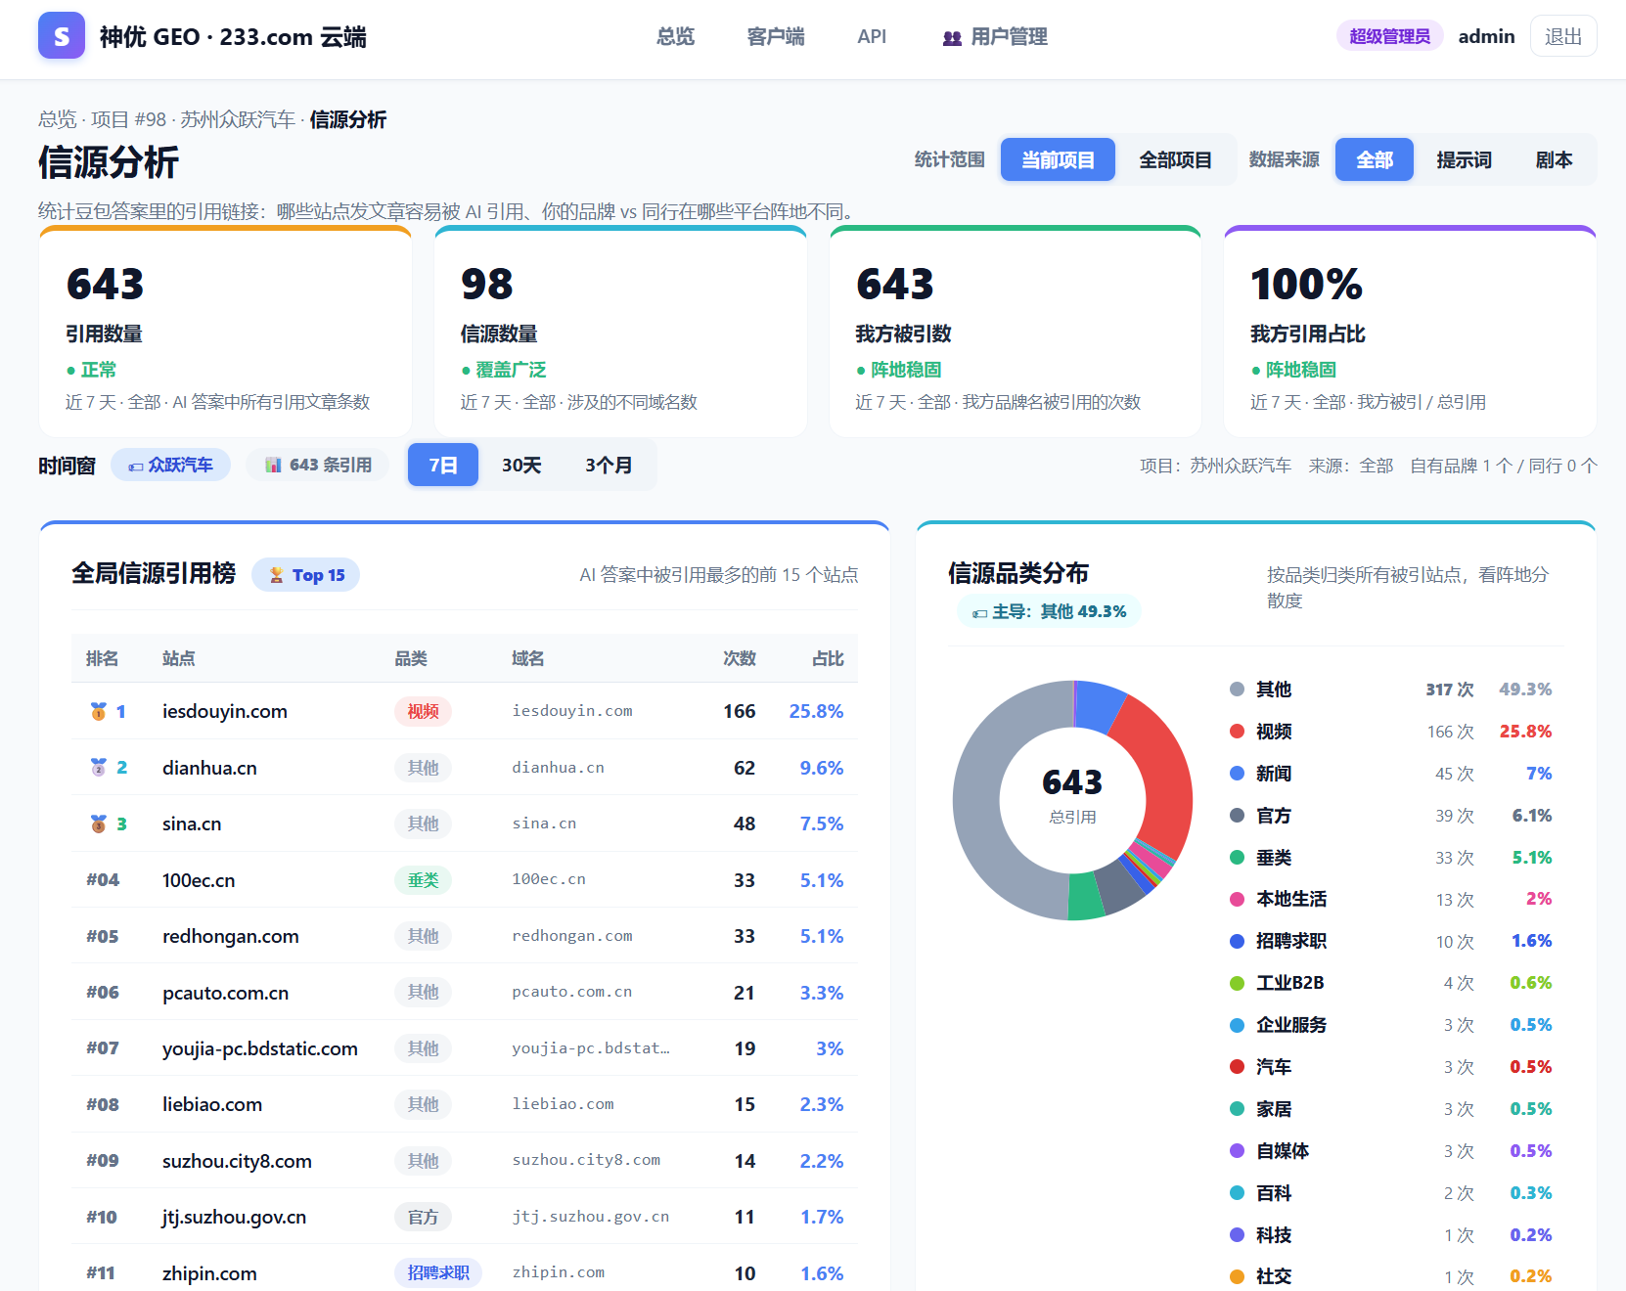Click the 占比 column header
The image size is (1626, 1291).
[x=828, y=658]
